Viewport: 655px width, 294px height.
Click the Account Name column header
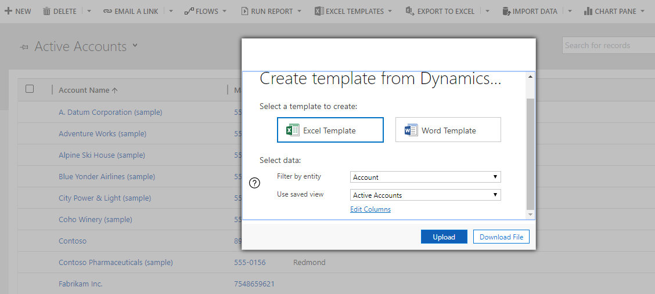point(84,90)
